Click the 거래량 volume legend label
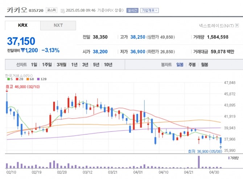243x179 pixels. [233, 158]
